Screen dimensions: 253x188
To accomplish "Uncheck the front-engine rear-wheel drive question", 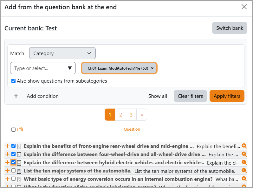I will point(13,146).
